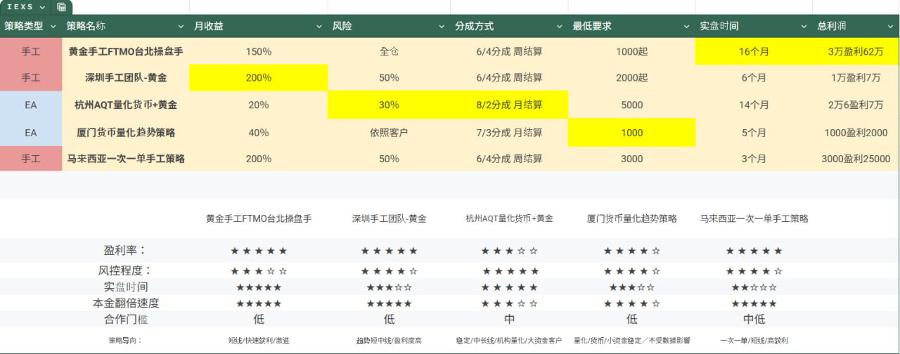
Task: Click the yellow 16个月 cell
Action: (754, 51)
